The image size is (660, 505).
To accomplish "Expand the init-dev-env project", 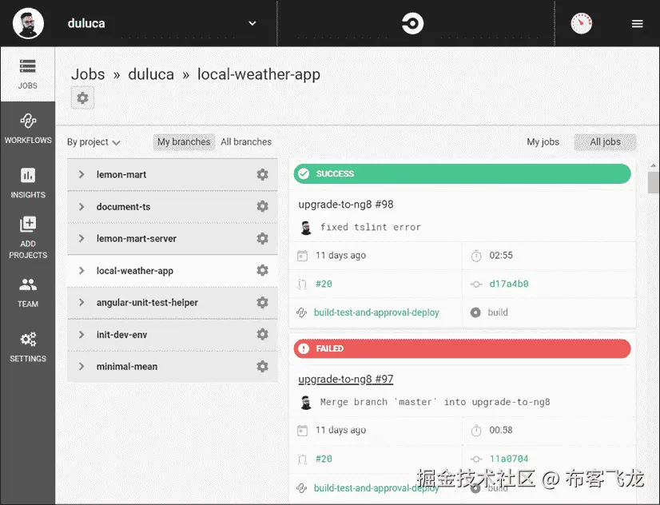I will click(x=82, y=335).
